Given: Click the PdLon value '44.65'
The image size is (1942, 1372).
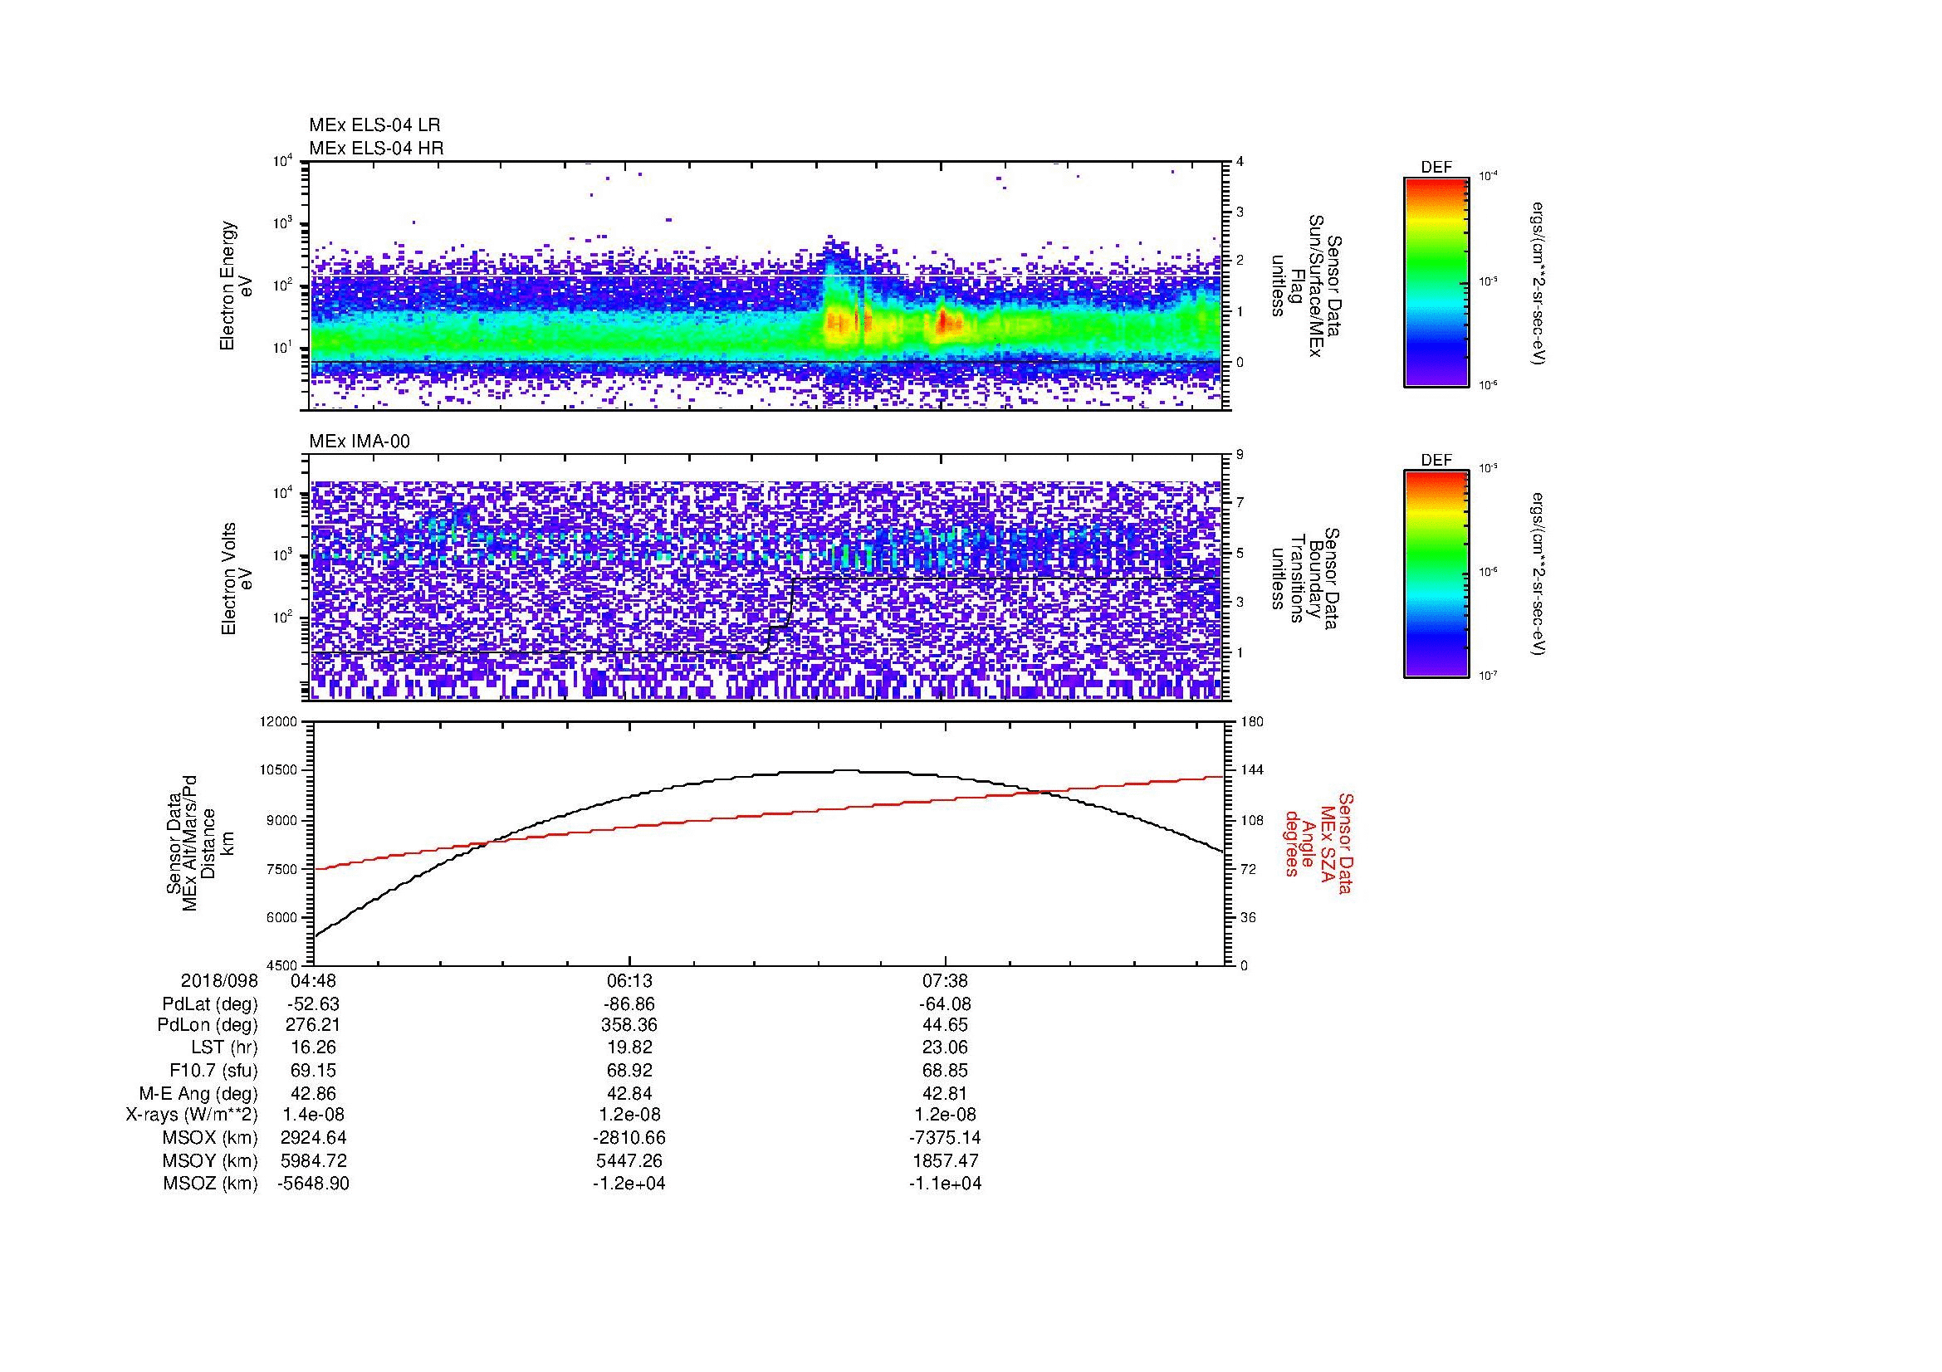Looking at the screenshot, I should 945,1025.
